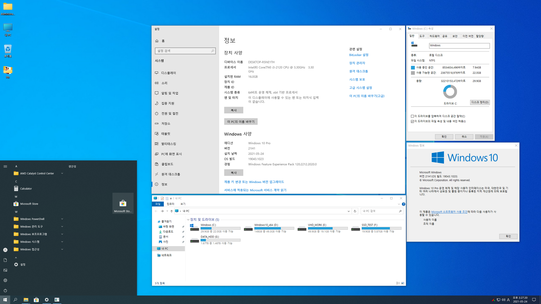Open the 컴퓨터 ribbon tab
The image size is (541, 304).
[170, 204]
